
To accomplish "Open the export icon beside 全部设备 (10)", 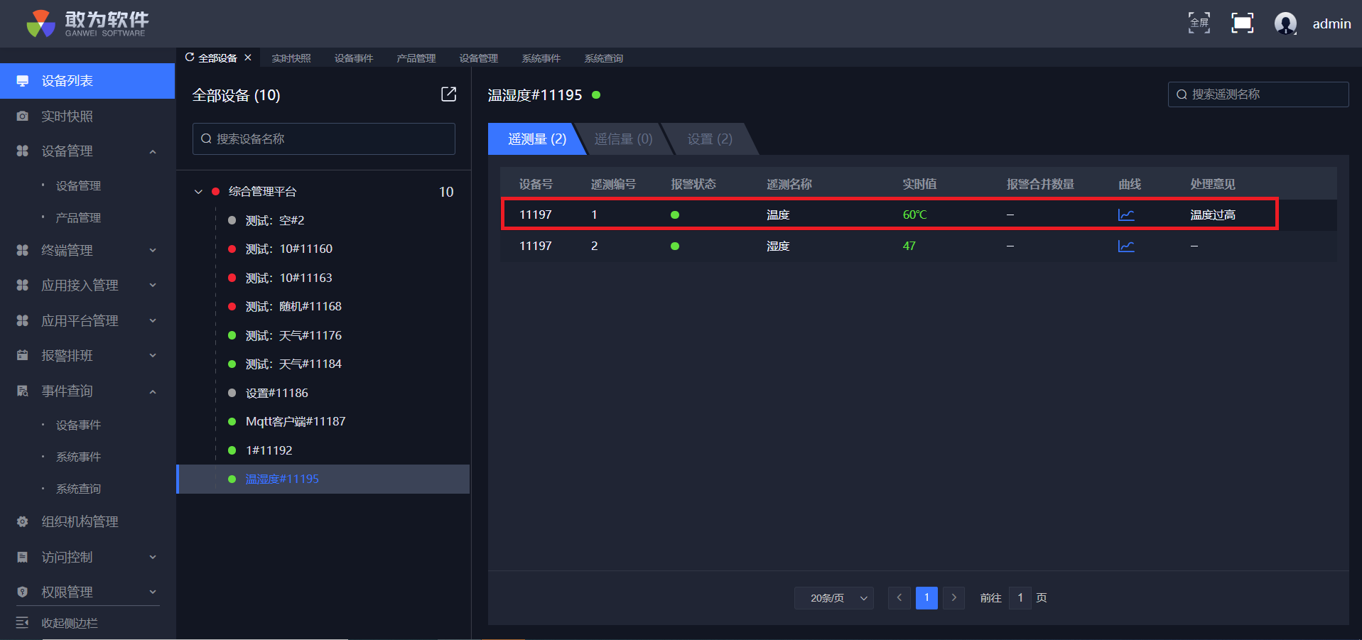I will coord(448,94).
